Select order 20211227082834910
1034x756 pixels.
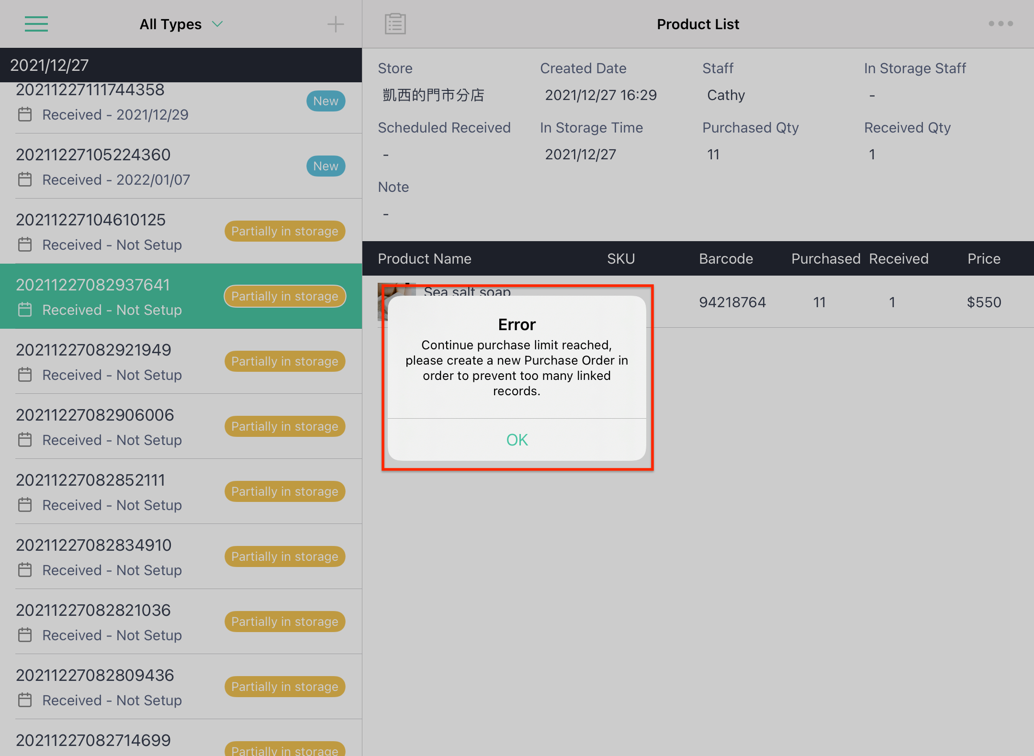(x=181, y=557)
